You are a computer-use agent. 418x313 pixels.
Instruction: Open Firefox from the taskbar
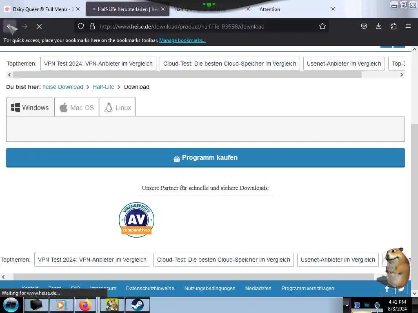85,305
